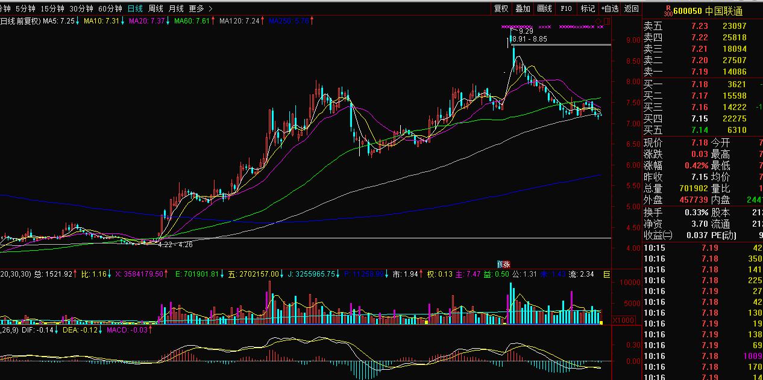
Task: Click the 返回 back button
Action: (x=631, y=8)
